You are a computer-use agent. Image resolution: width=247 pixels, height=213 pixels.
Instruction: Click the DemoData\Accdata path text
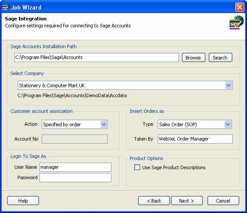click(x=72, y=95)
